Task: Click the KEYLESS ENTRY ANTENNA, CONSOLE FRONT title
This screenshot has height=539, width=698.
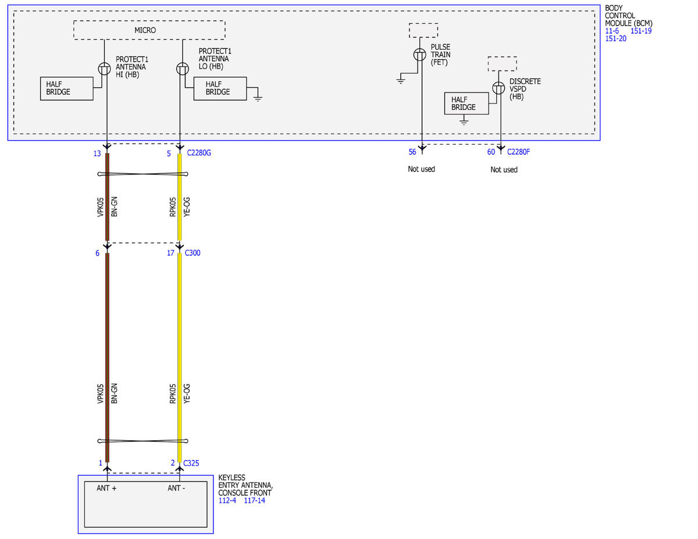Action: (x=245, y=485)
